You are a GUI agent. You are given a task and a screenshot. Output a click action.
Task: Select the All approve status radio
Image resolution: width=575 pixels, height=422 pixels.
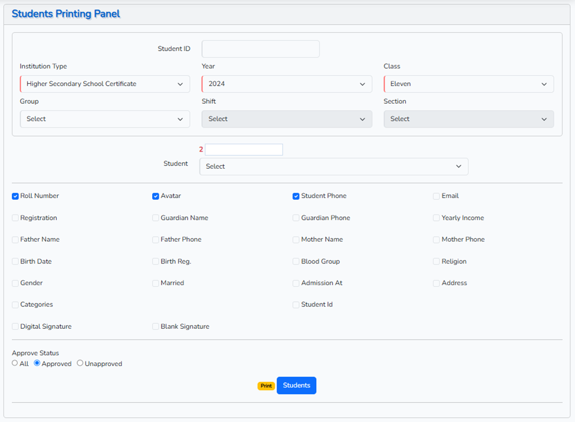(x=15, y=364)
